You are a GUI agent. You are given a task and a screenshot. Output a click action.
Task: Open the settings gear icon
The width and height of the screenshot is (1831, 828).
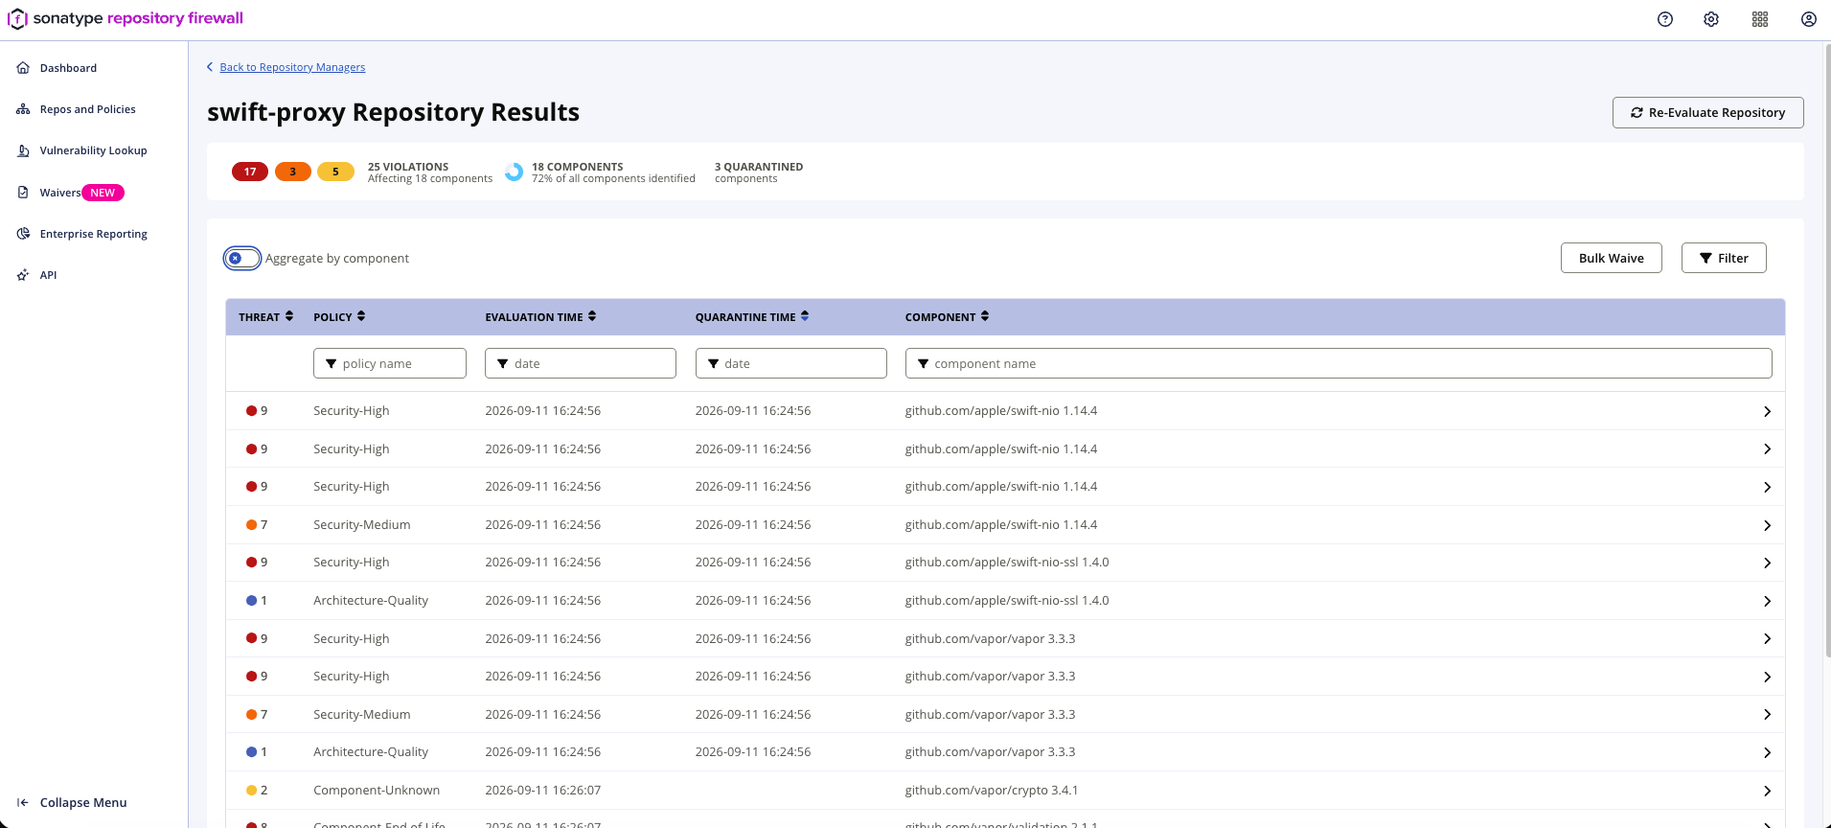point(1711,19)
